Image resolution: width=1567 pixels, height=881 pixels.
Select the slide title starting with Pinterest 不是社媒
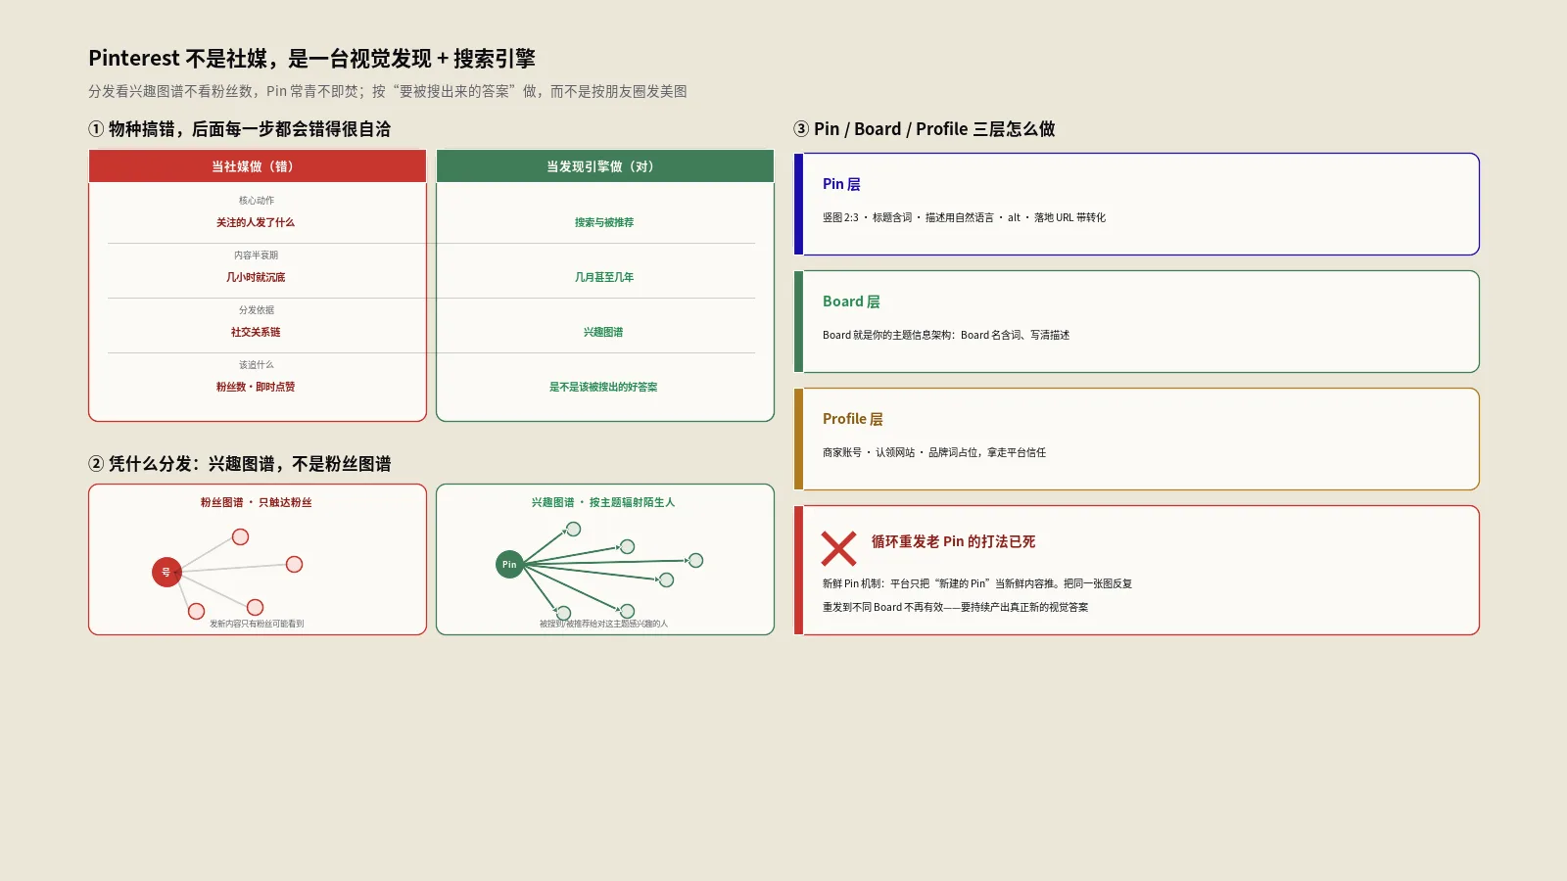(x=311, y=59)
